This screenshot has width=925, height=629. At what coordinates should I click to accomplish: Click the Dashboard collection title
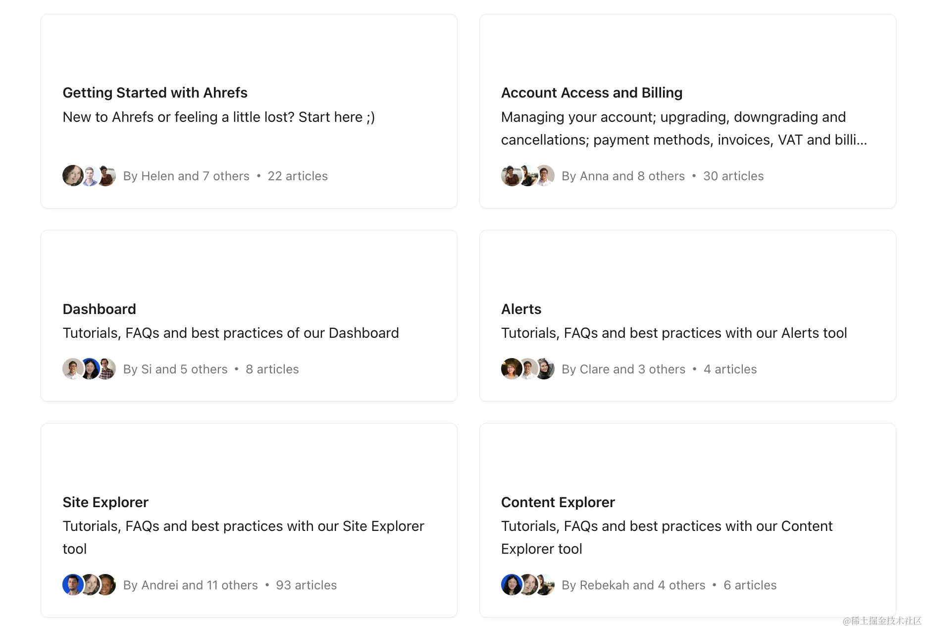pyautogui.click(x=99, y=309)
